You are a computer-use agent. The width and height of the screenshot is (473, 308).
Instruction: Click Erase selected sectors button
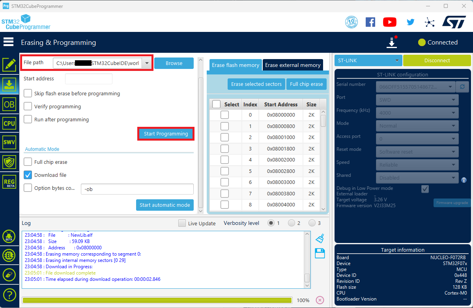click(x=256, y=84)
